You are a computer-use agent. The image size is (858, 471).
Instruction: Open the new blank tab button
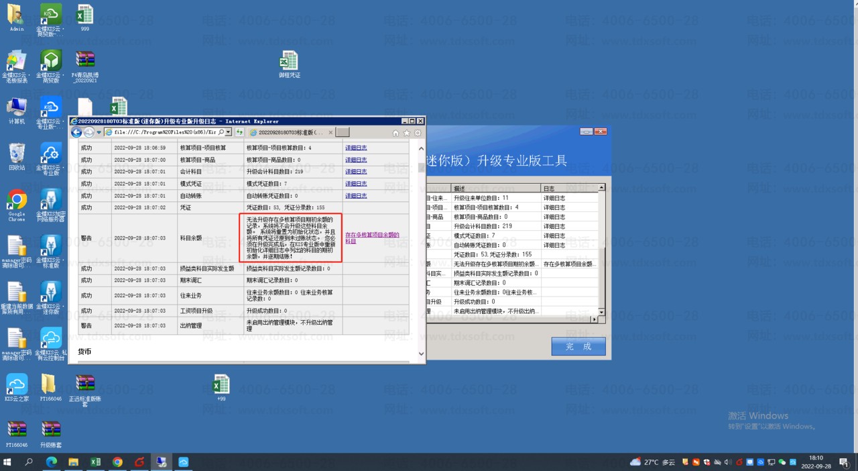pos(342,133)
